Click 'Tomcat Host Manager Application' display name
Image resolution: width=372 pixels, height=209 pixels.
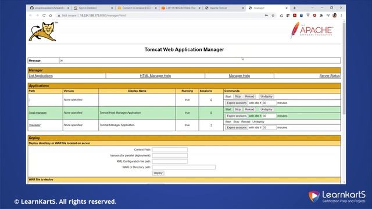point(120,113)
